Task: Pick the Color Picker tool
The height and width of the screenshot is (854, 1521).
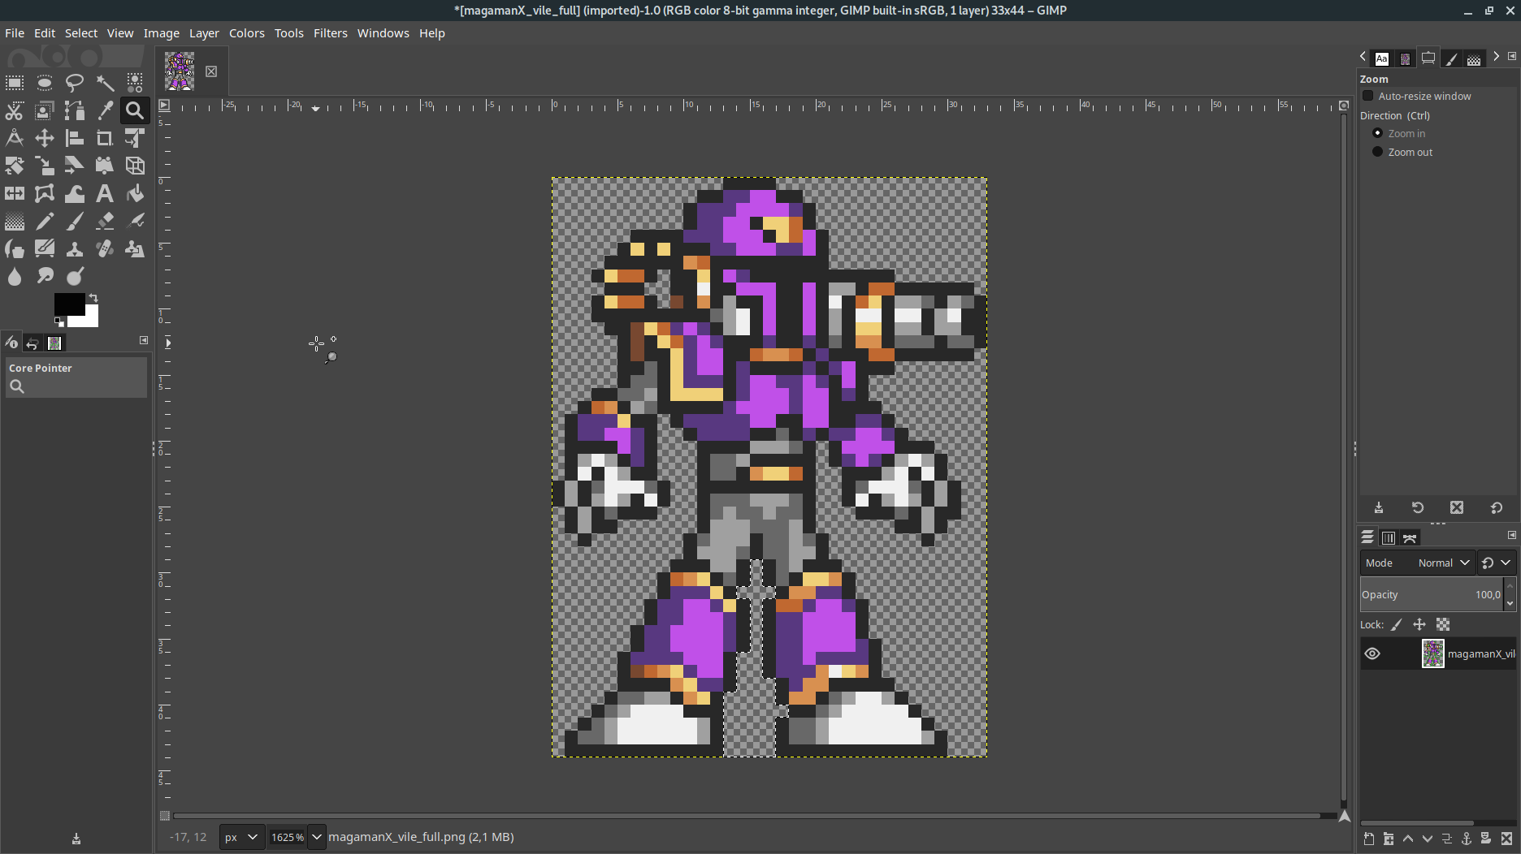Action: pyautogui.click(x=105, y=111)
